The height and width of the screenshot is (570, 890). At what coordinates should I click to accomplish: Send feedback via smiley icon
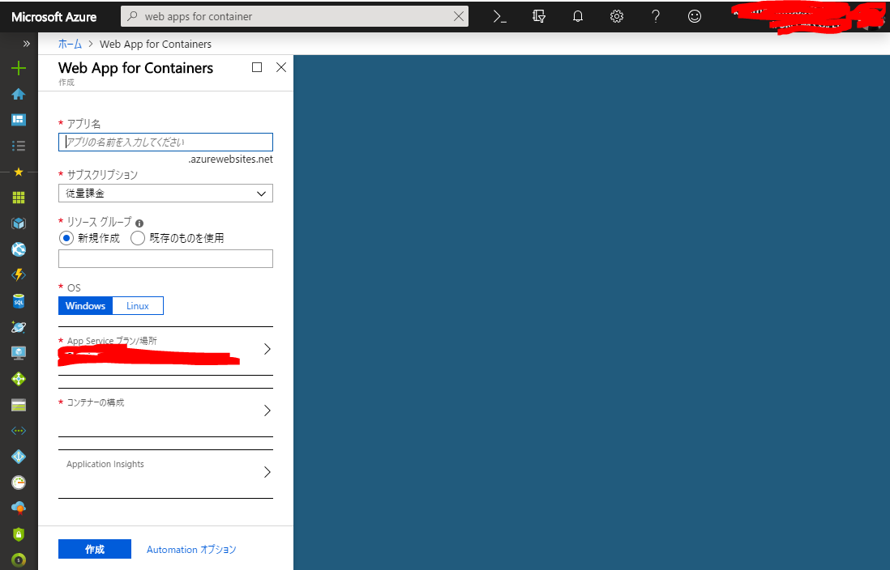(x=694, y=16)
